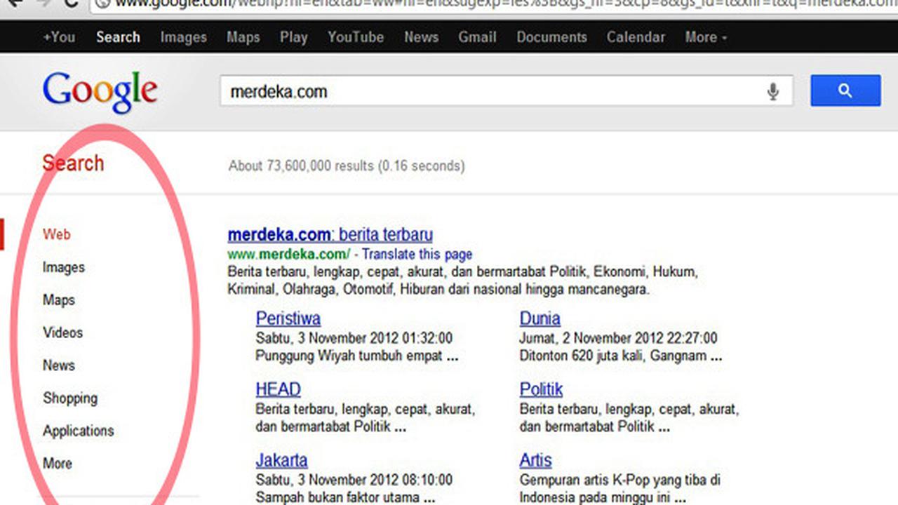The image size is (898, 505).
Task: Select Videos filter in left sidebar
Action: [x=62, y=332]
